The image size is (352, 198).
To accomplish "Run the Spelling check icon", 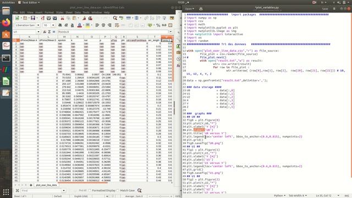I will pyautogui.click(x=121, y=18).
